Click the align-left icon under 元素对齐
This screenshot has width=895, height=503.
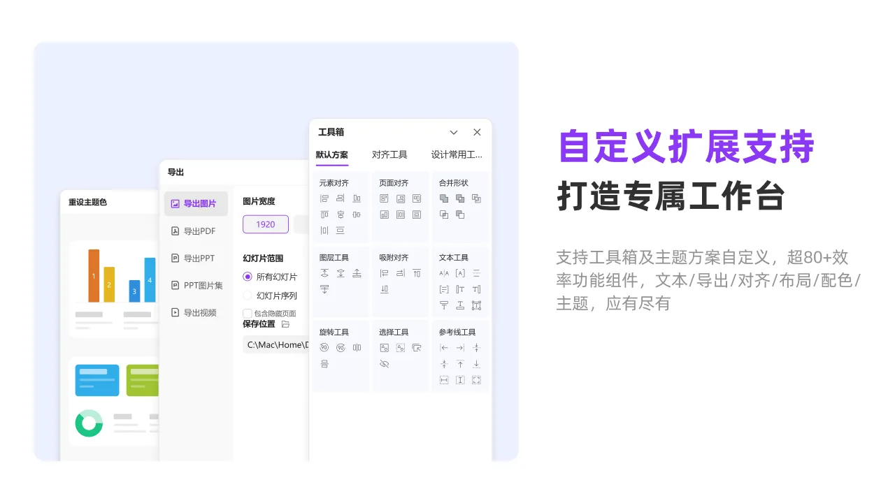pos(324,198)
